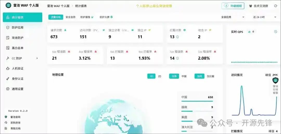
Task: Select 仅拦截 map filter option
Action: coord(210,76)
